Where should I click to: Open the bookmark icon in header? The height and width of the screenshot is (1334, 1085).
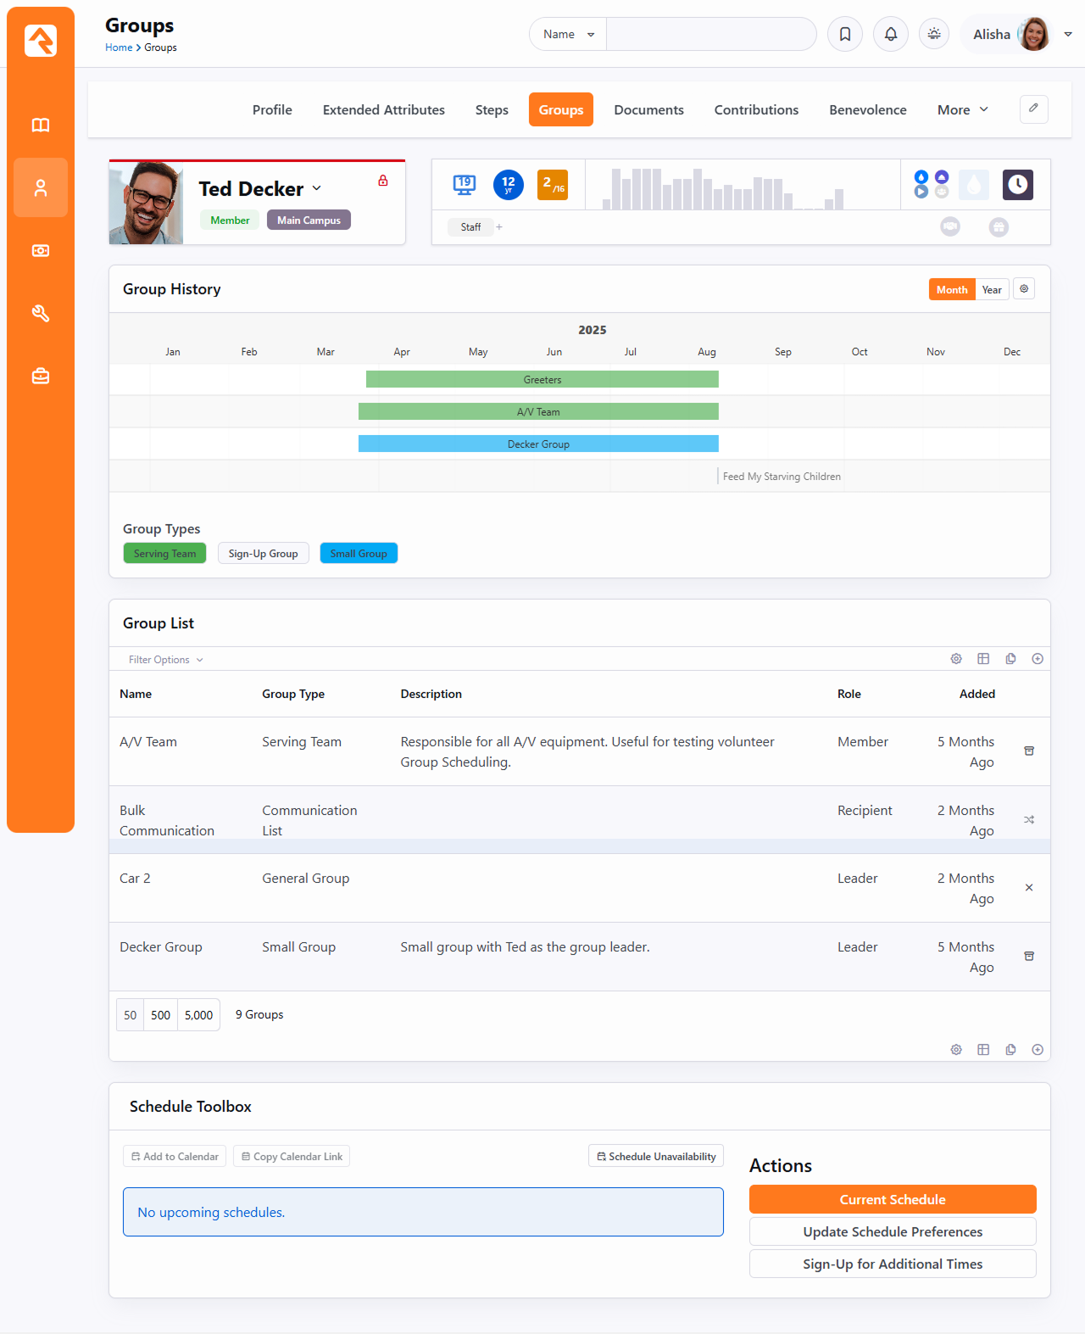[x=845, y=34]
